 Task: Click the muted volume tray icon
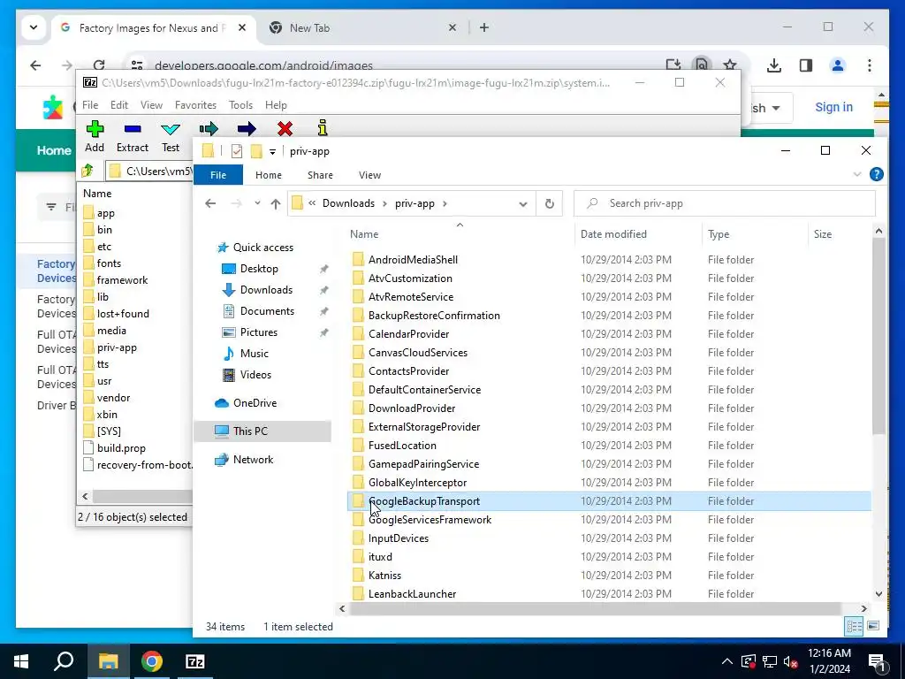pyautogui.click(x=791, y=661)
